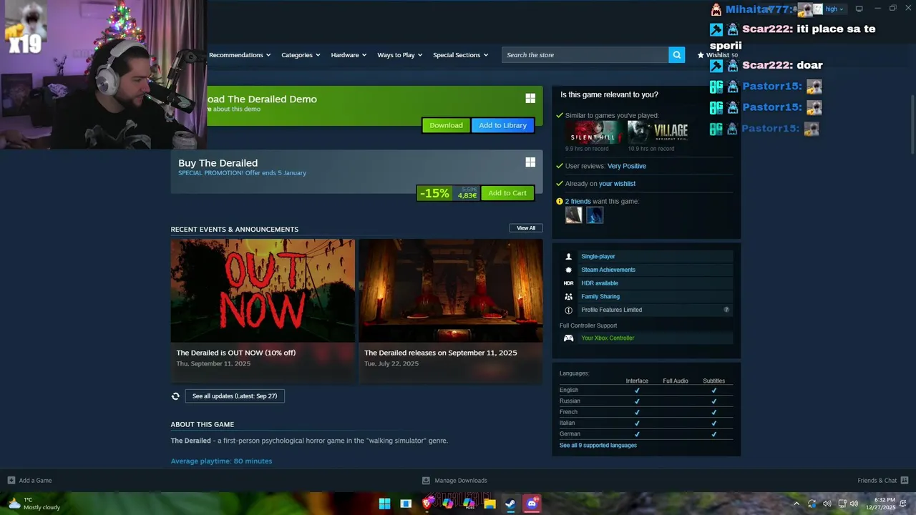916x515 pixels.
Task: Open 'Your Xbox Controller' link
Action: click(608, 338)
